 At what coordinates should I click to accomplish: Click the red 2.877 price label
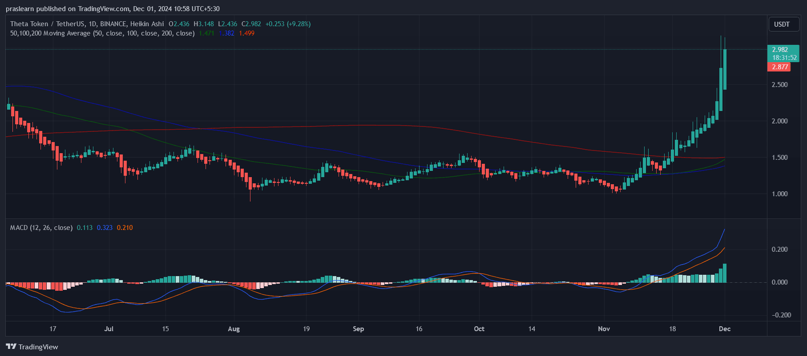780,67
